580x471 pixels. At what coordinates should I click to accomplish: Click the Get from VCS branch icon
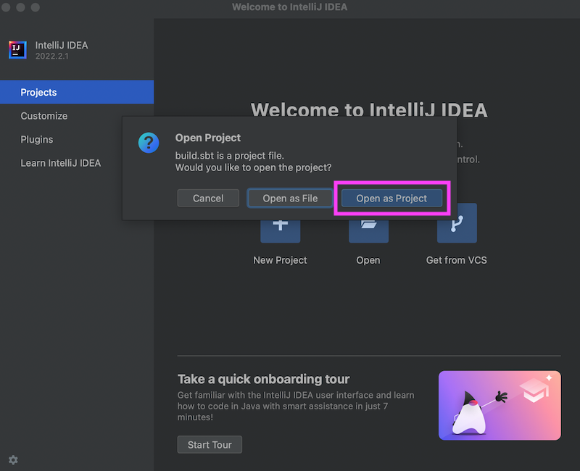(457, 223)
